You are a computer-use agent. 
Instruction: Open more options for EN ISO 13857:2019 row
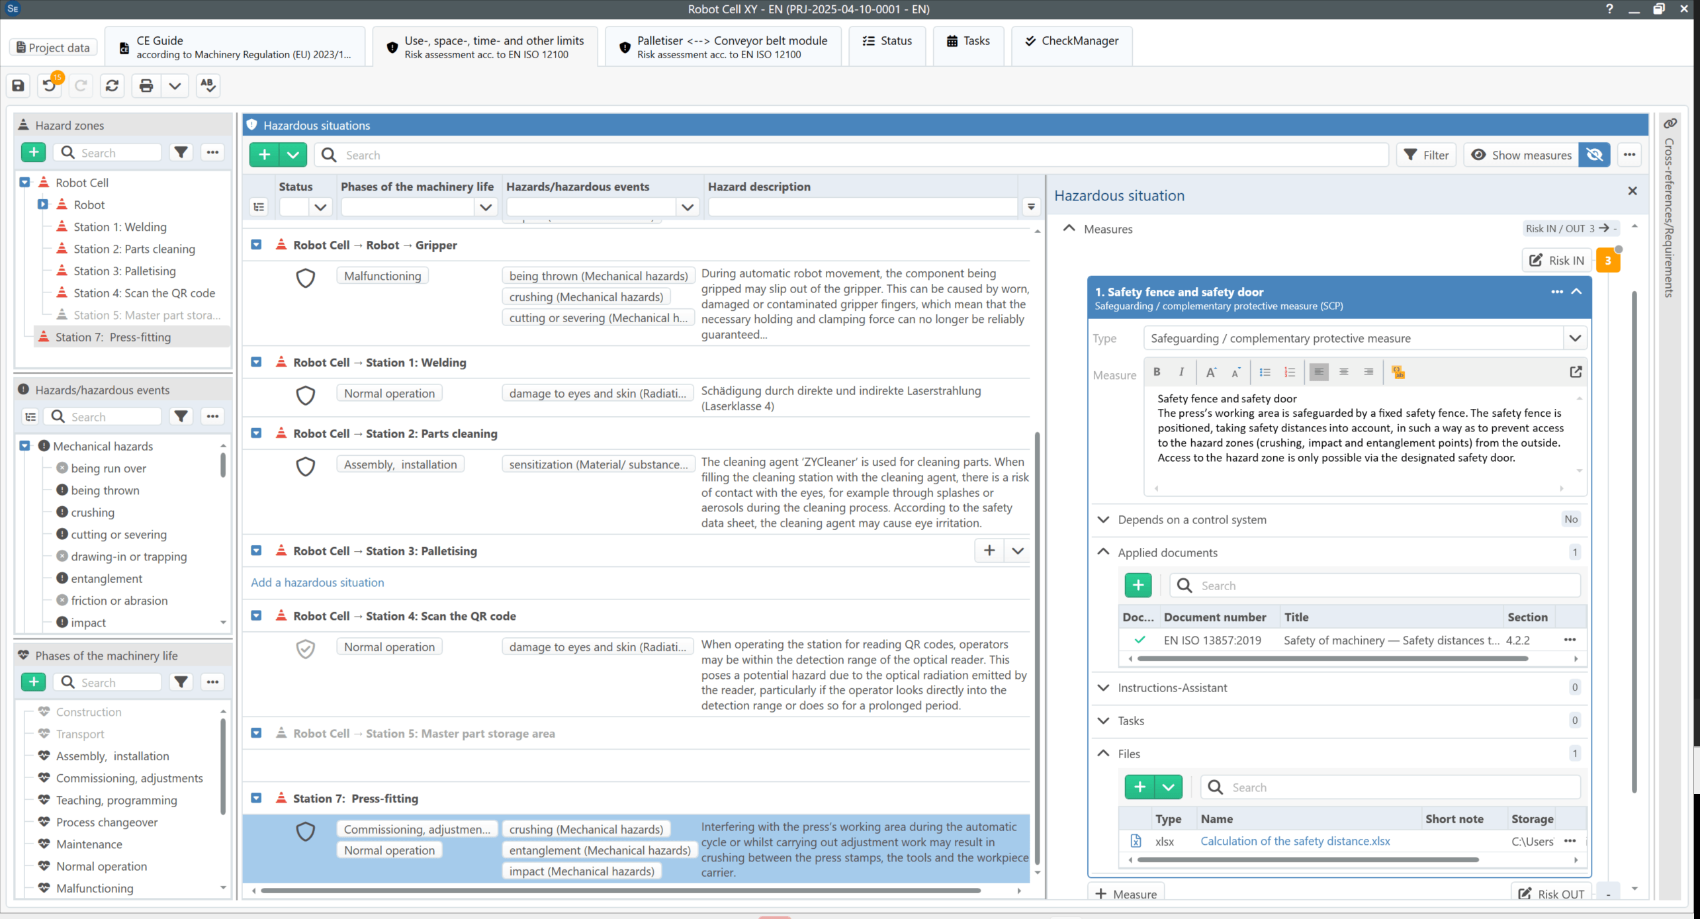click(1570, 640)
